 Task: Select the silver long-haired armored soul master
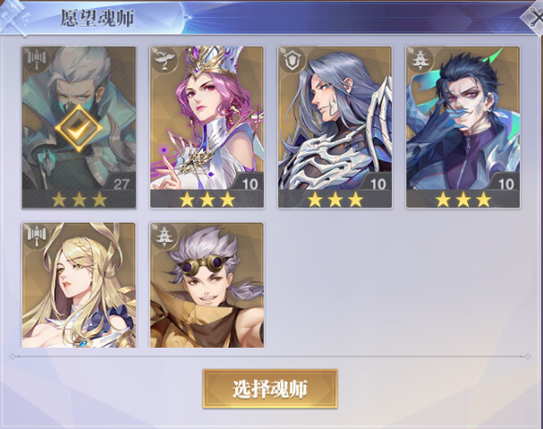335,127
